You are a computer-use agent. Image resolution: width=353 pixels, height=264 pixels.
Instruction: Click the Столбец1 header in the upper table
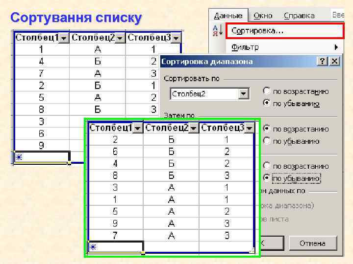[x=37, y=38]
